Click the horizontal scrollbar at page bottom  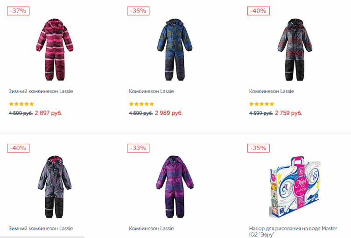tap(42, 237)
